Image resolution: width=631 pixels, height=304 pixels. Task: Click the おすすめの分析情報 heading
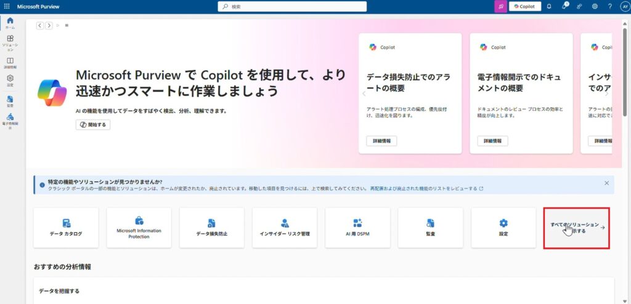point(62,266)
